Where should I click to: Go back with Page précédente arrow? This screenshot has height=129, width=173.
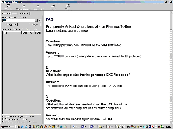(23, 7)
